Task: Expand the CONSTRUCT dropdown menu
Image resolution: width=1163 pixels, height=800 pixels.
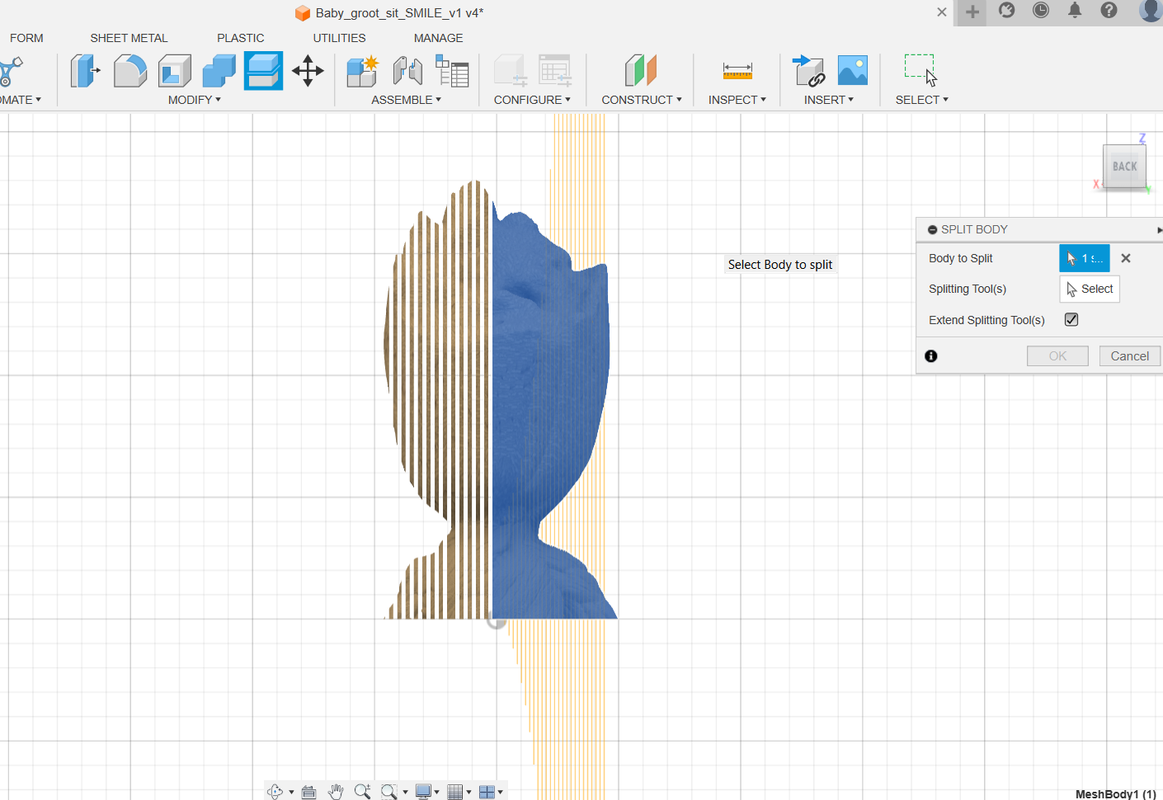Action: pyautogui.click(x=642, y=100)
